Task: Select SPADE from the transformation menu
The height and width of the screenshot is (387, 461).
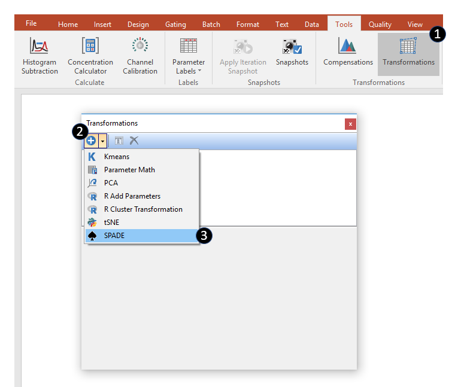Action: point(114,236)
